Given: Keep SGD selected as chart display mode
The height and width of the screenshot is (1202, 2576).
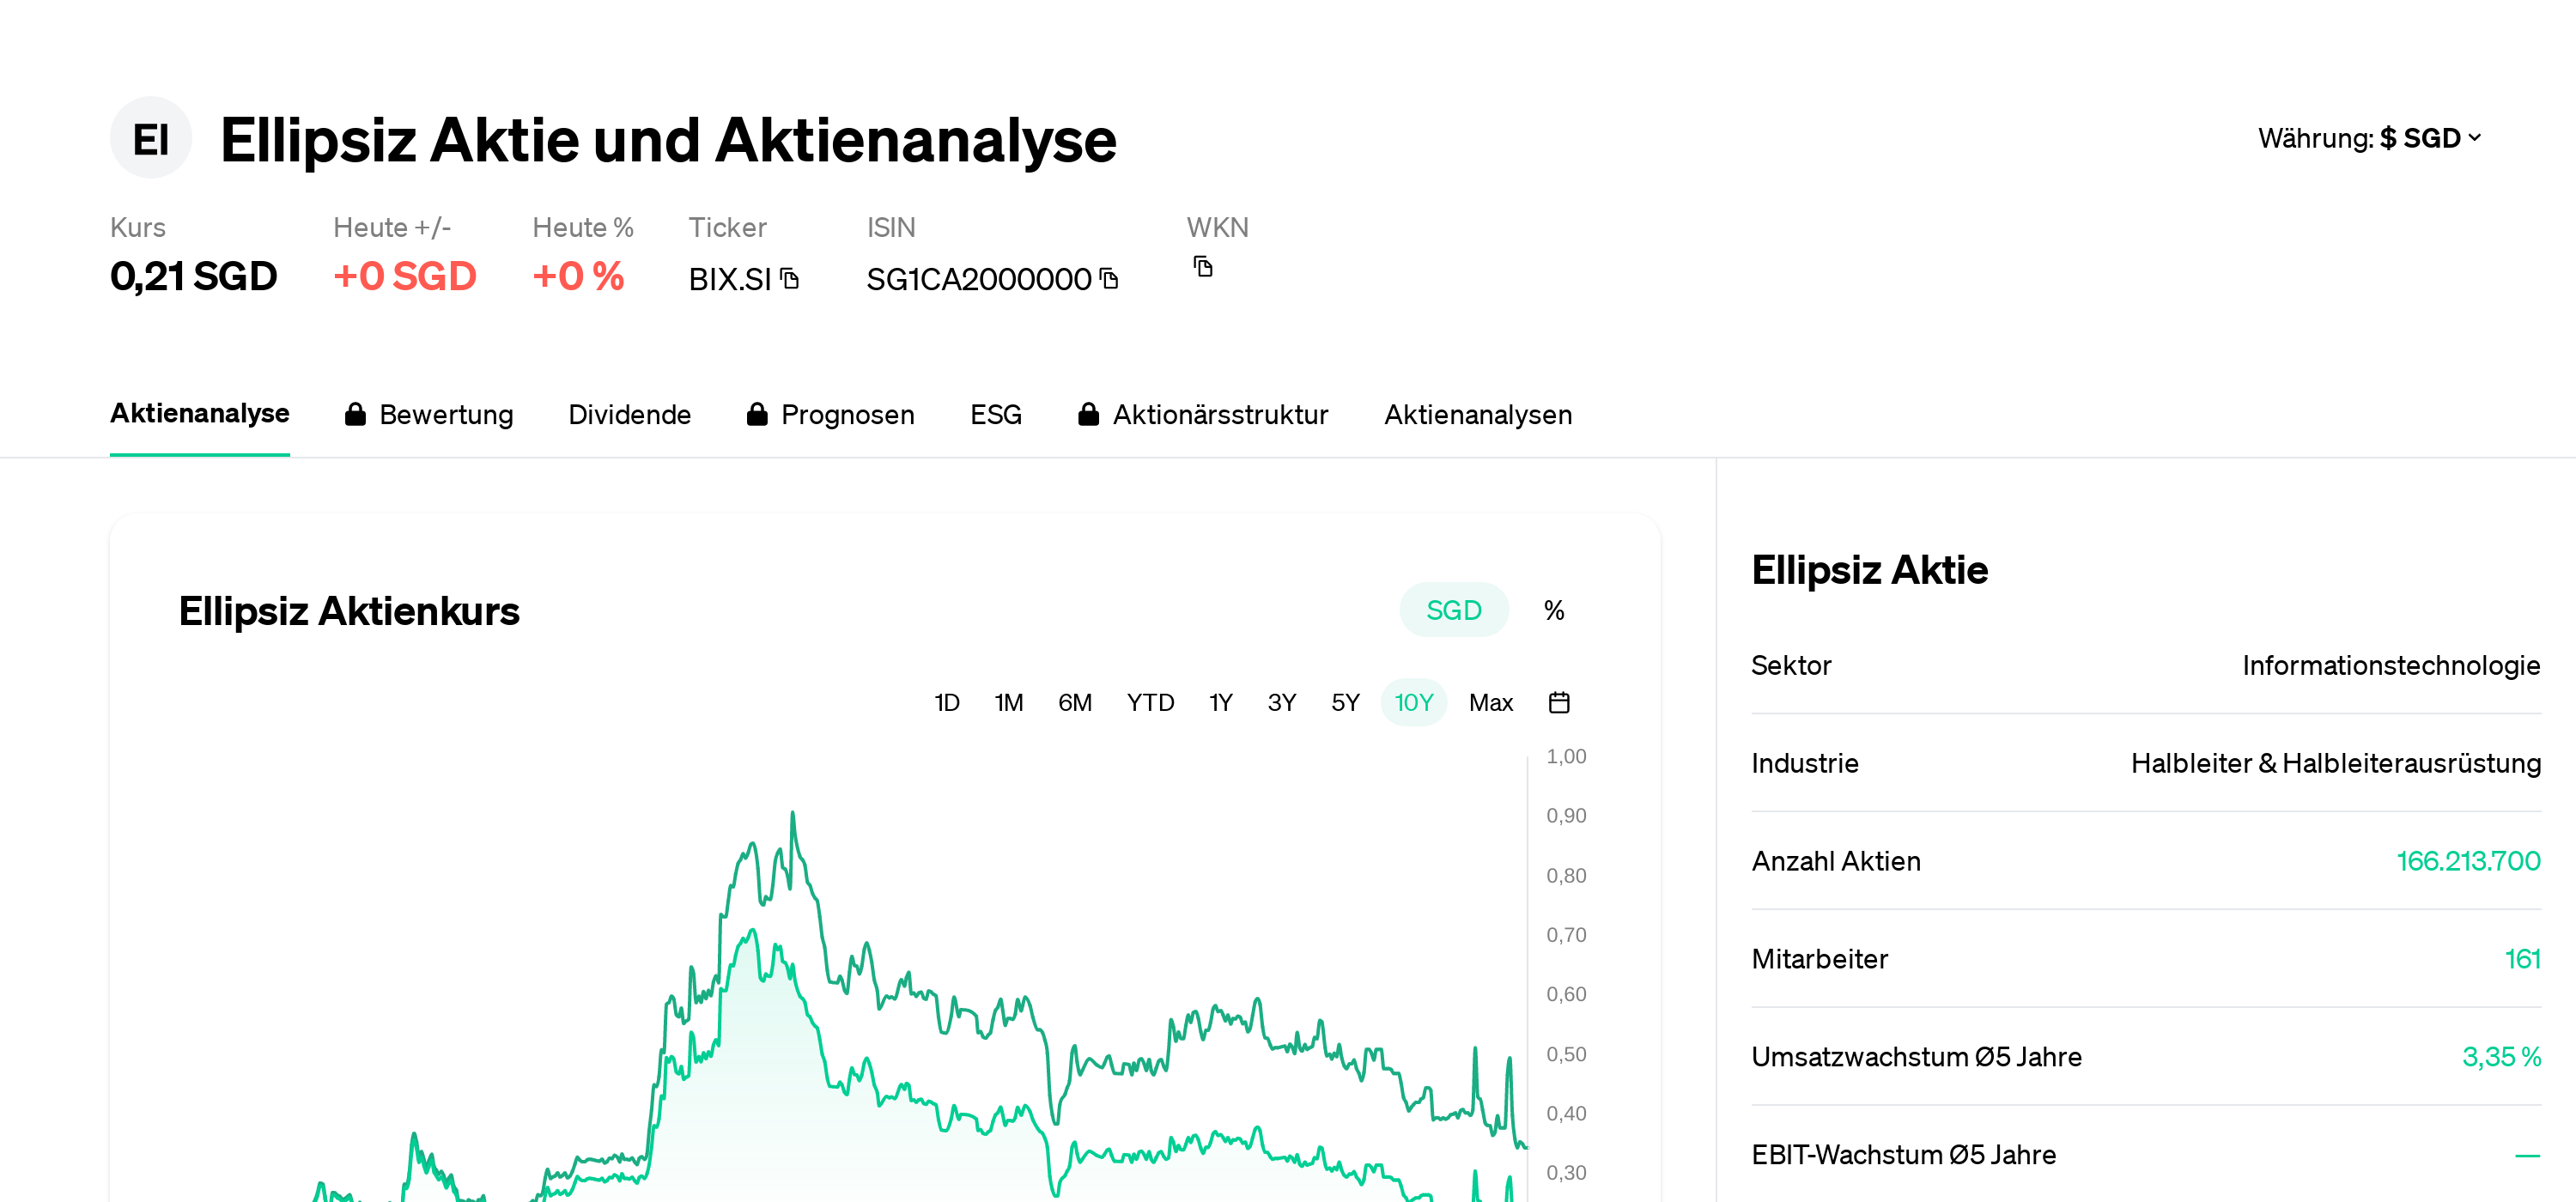Looking at the screenshot, I should click(x=1454, y=609).
